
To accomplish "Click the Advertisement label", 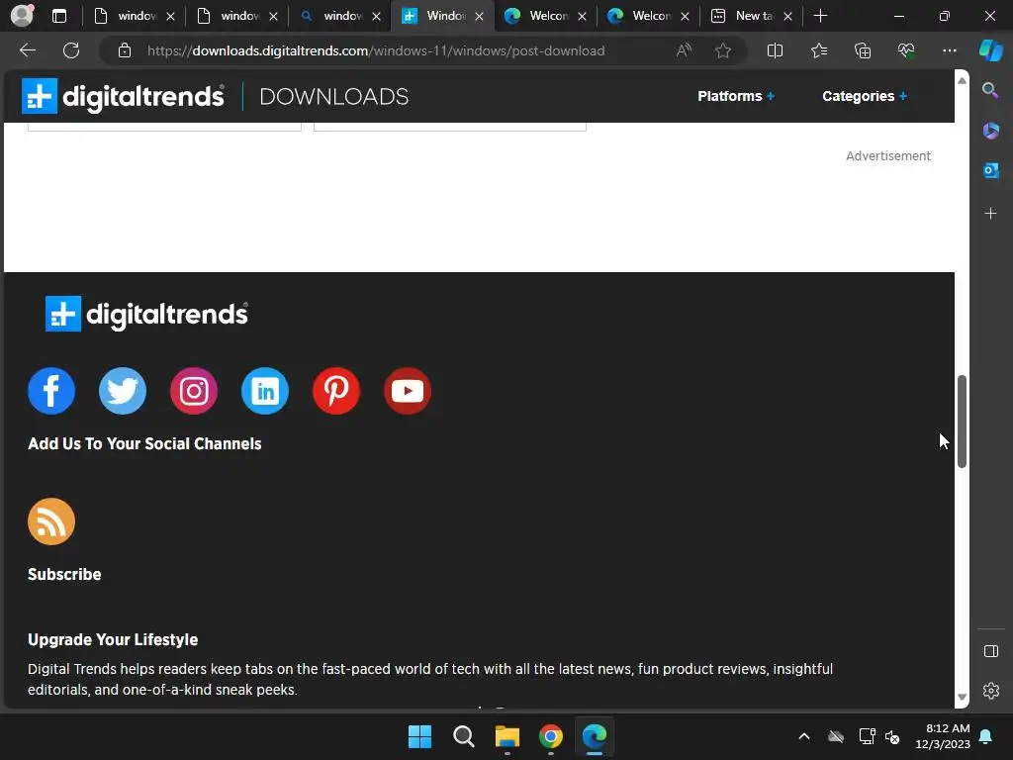I will pyautogui.click(x=888, y=155).
